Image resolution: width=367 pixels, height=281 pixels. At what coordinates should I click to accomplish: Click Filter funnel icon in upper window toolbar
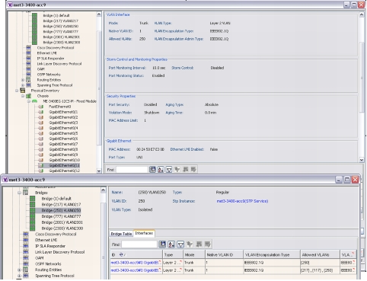tap(169, 169)
